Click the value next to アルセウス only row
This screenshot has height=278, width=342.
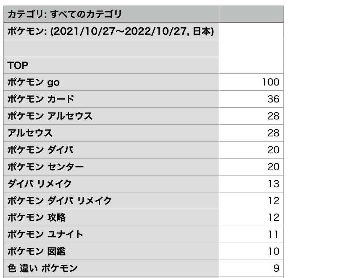pos(251,133)
